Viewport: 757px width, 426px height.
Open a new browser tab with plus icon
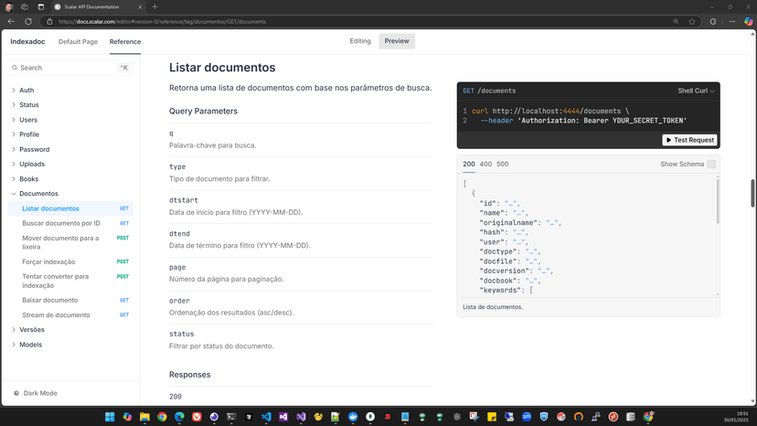155,6
